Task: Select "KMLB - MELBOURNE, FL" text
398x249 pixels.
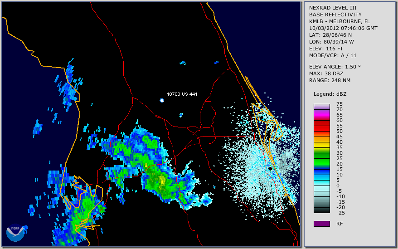Action: [x=340, y=21]
